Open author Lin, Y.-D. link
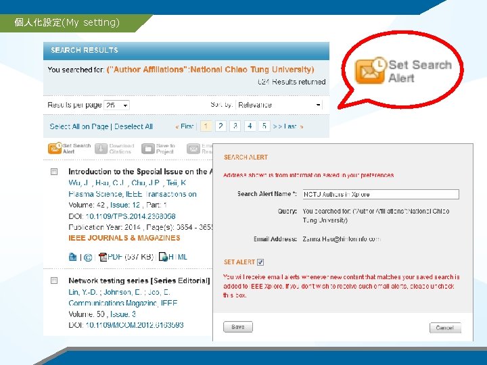This screenshot has height=365, width=487. [83, 292]
